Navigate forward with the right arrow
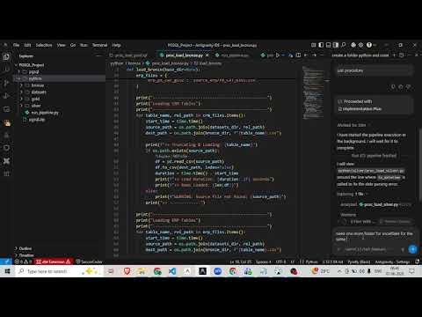The height and width of the screenshot is (317, 422). click(x=314, y=55)
